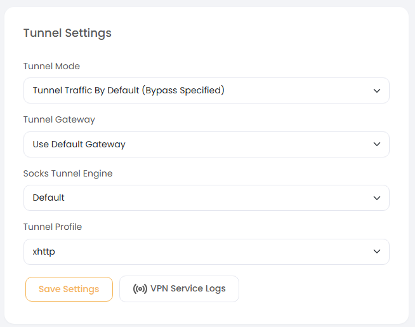The image size is (415, 327).
Task: Click the Socks Tunnel Engine chevron arrow
Action: [x=377, y=198]
